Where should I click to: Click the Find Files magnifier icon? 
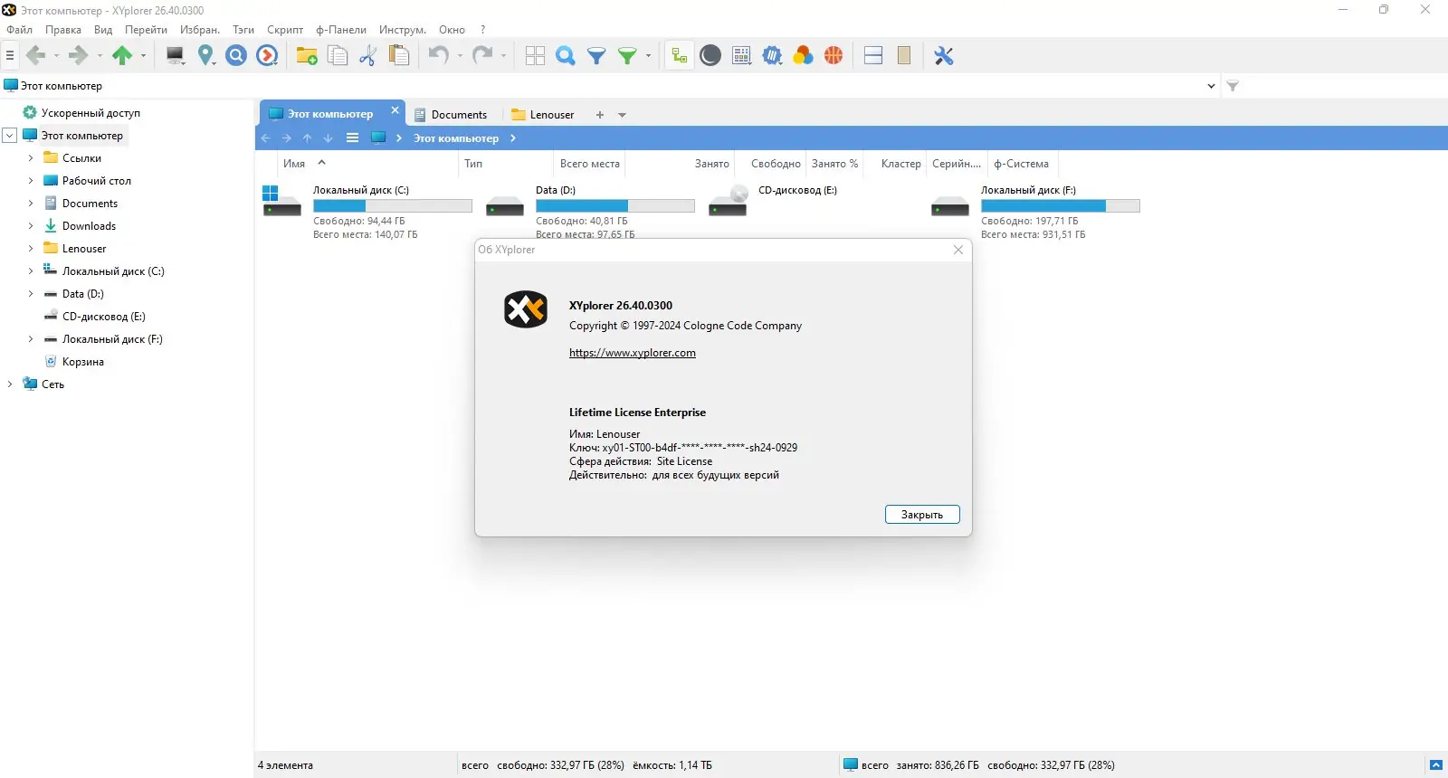coord(566,56)
